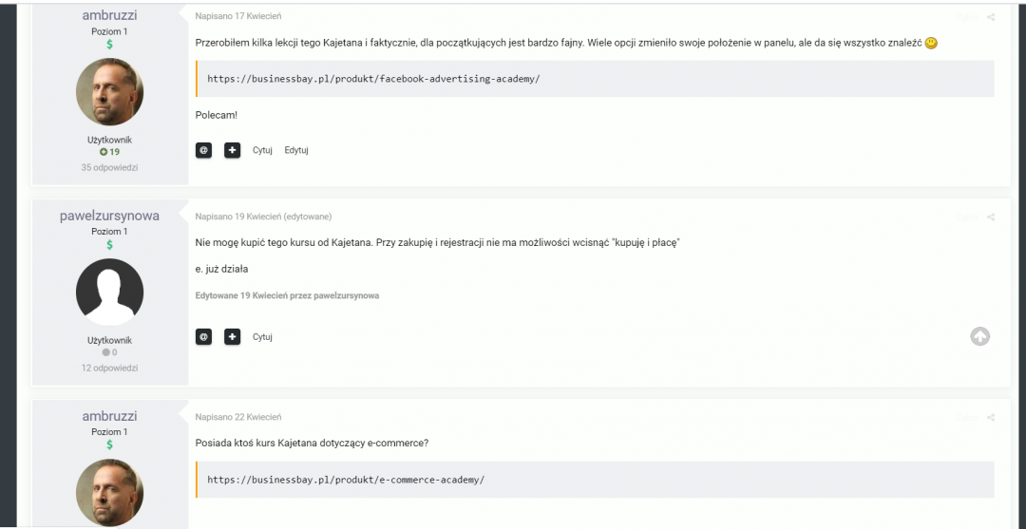This screenshot has height=529, width=1026.
Task: Click Edytuj on the first post
Action: click(x=296, y=150)
